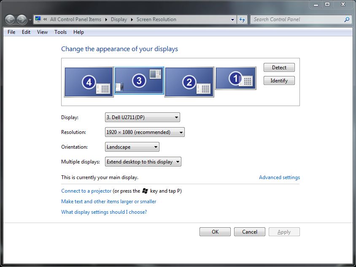Viewport: 356px width, 267px height.
Task: Click the Forward arrow navigation button
Action: (22, 19)
